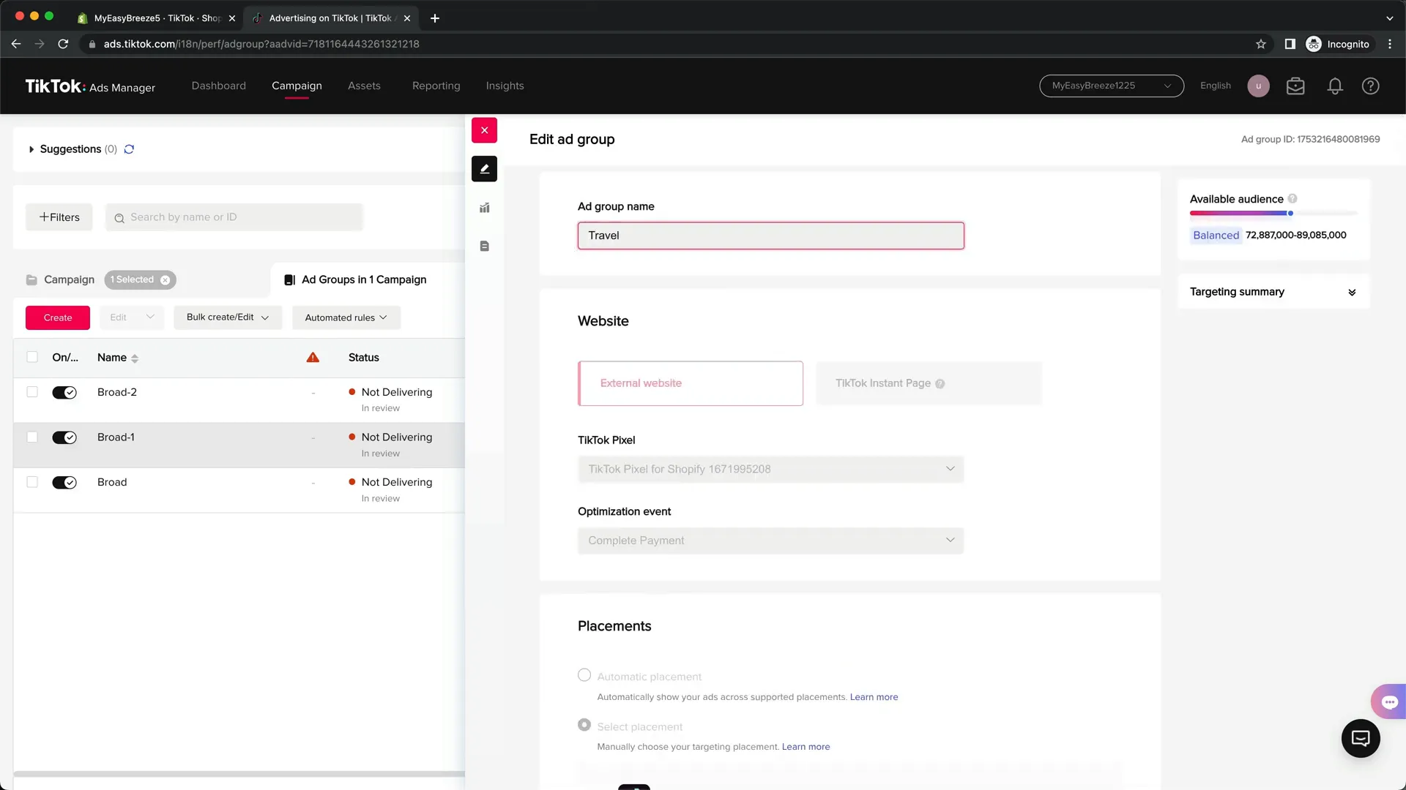Check the Broad row checkbox
Screen dimensions: 1406x790
[x=32, y=482]
